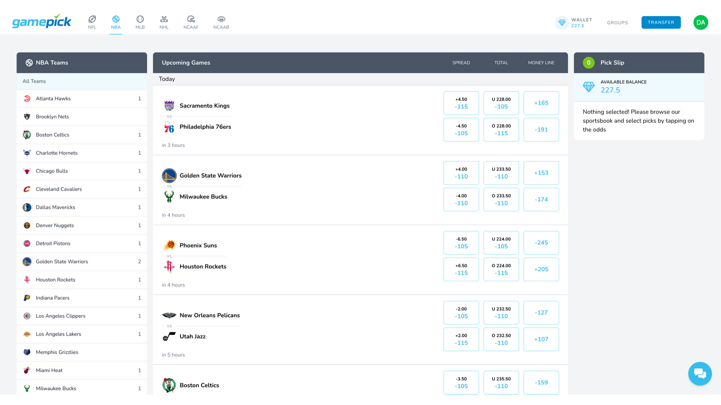This screenshot has height=405, width=721.
Task: Select the MLB baseball icon
Action: pos(140,19)
